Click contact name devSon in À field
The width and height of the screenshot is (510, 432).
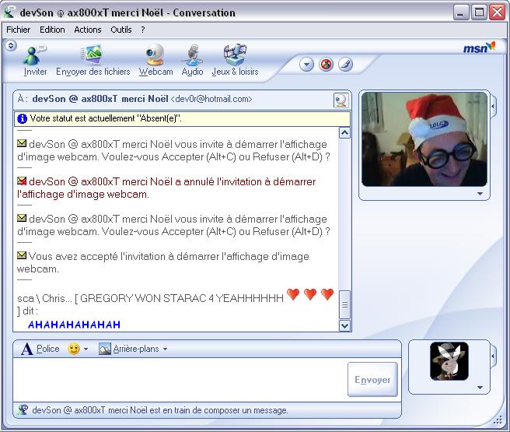pos(100,99)
